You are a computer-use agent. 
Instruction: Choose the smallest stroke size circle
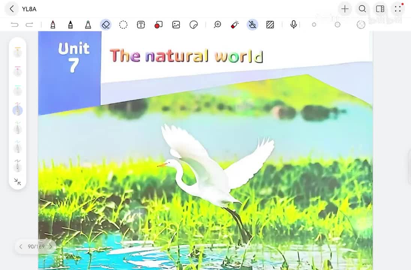[314, 25]
